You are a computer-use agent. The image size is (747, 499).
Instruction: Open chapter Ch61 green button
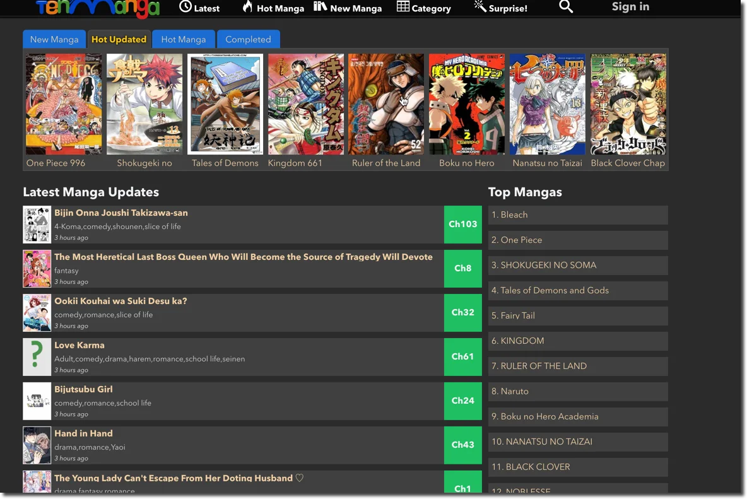click(462, 356)
